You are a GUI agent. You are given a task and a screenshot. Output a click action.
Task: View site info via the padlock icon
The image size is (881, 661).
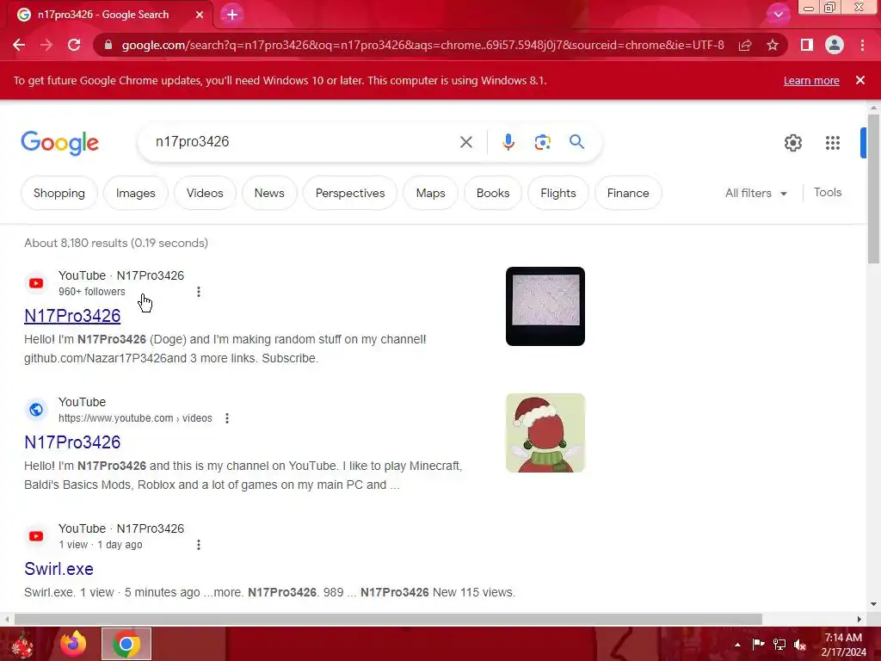(108, 45)
